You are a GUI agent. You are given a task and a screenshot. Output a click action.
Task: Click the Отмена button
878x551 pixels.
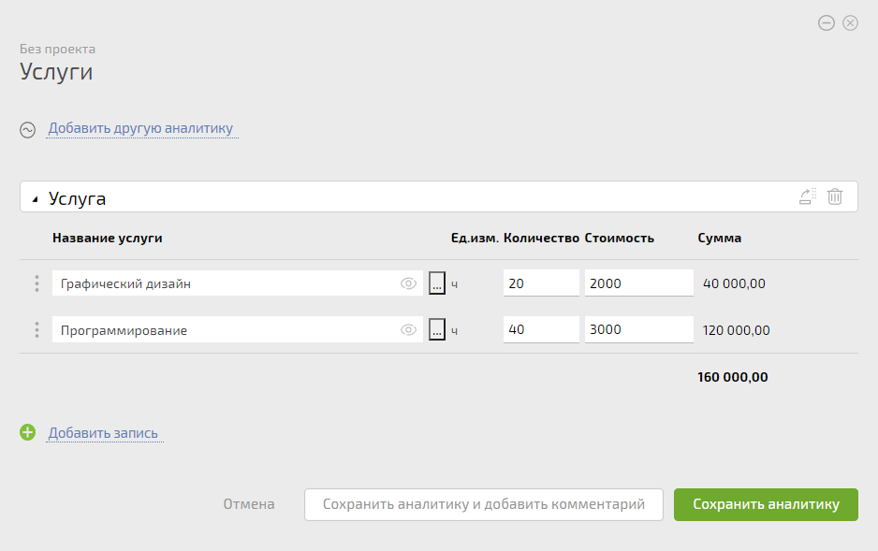pyautogui.click(x=249, y=504)
